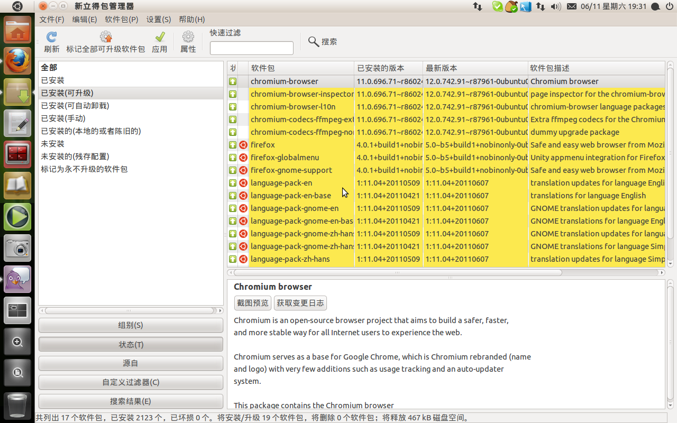Open the camera screenshot launcher icon
The image size is (677, 423).
point(17,248)
